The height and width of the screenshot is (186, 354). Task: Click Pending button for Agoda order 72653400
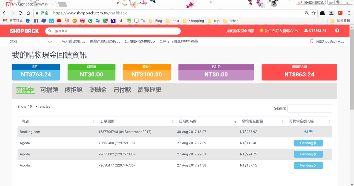308,143
